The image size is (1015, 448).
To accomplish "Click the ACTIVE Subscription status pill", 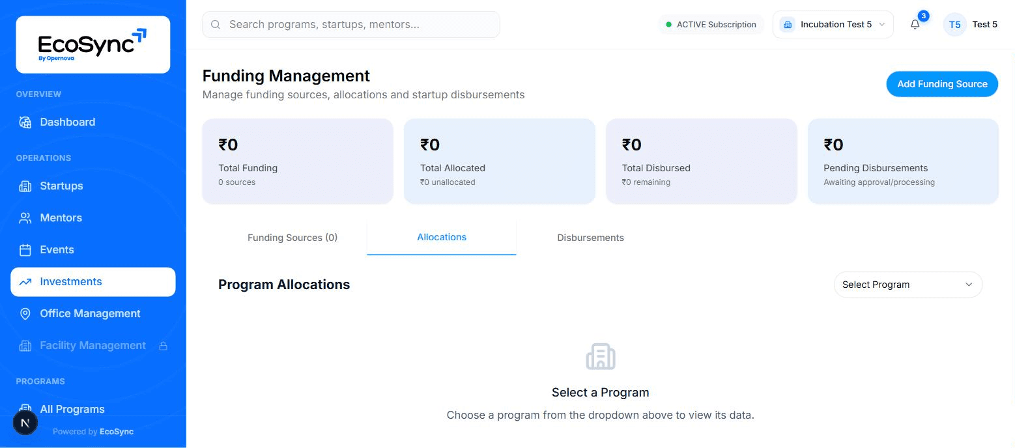I will [x=711, y=25].
